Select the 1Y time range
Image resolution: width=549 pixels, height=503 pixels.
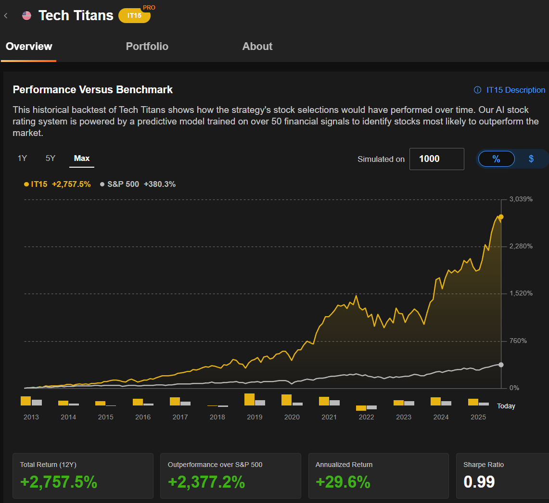tap(22, 158)
